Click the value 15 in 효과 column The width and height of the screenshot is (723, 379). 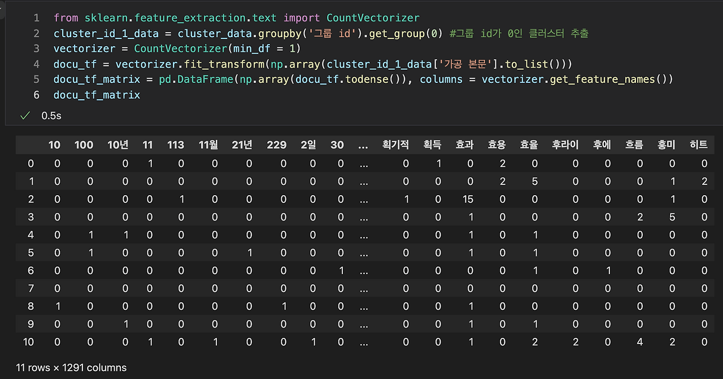(x=468, y=199)
